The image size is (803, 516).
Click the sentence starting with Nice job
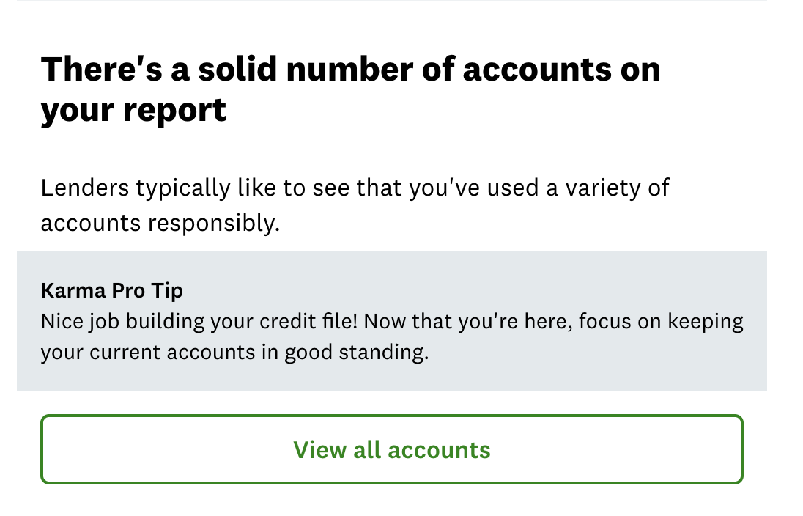click(x=147, y=320)
